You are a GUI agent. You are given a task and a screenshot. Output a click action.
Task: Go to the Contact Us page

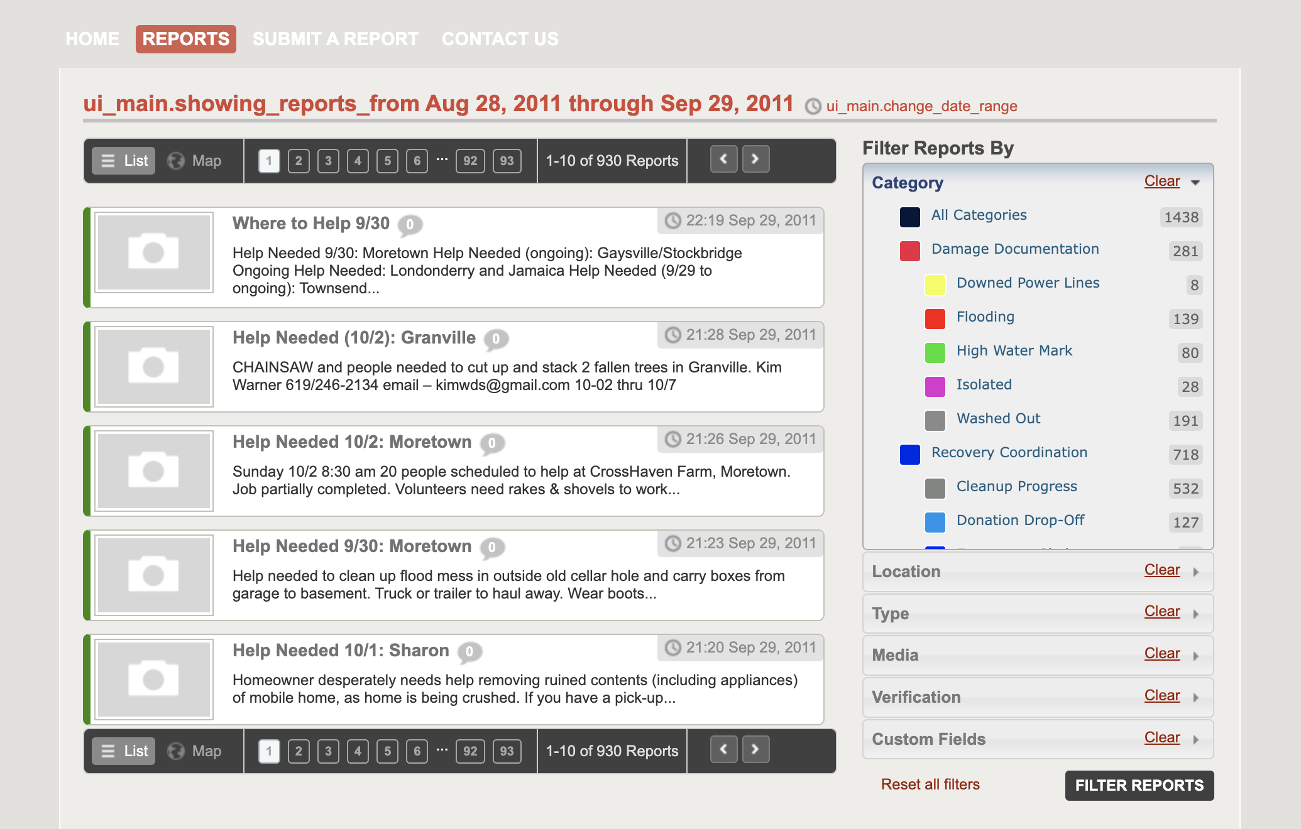(500, 39)
